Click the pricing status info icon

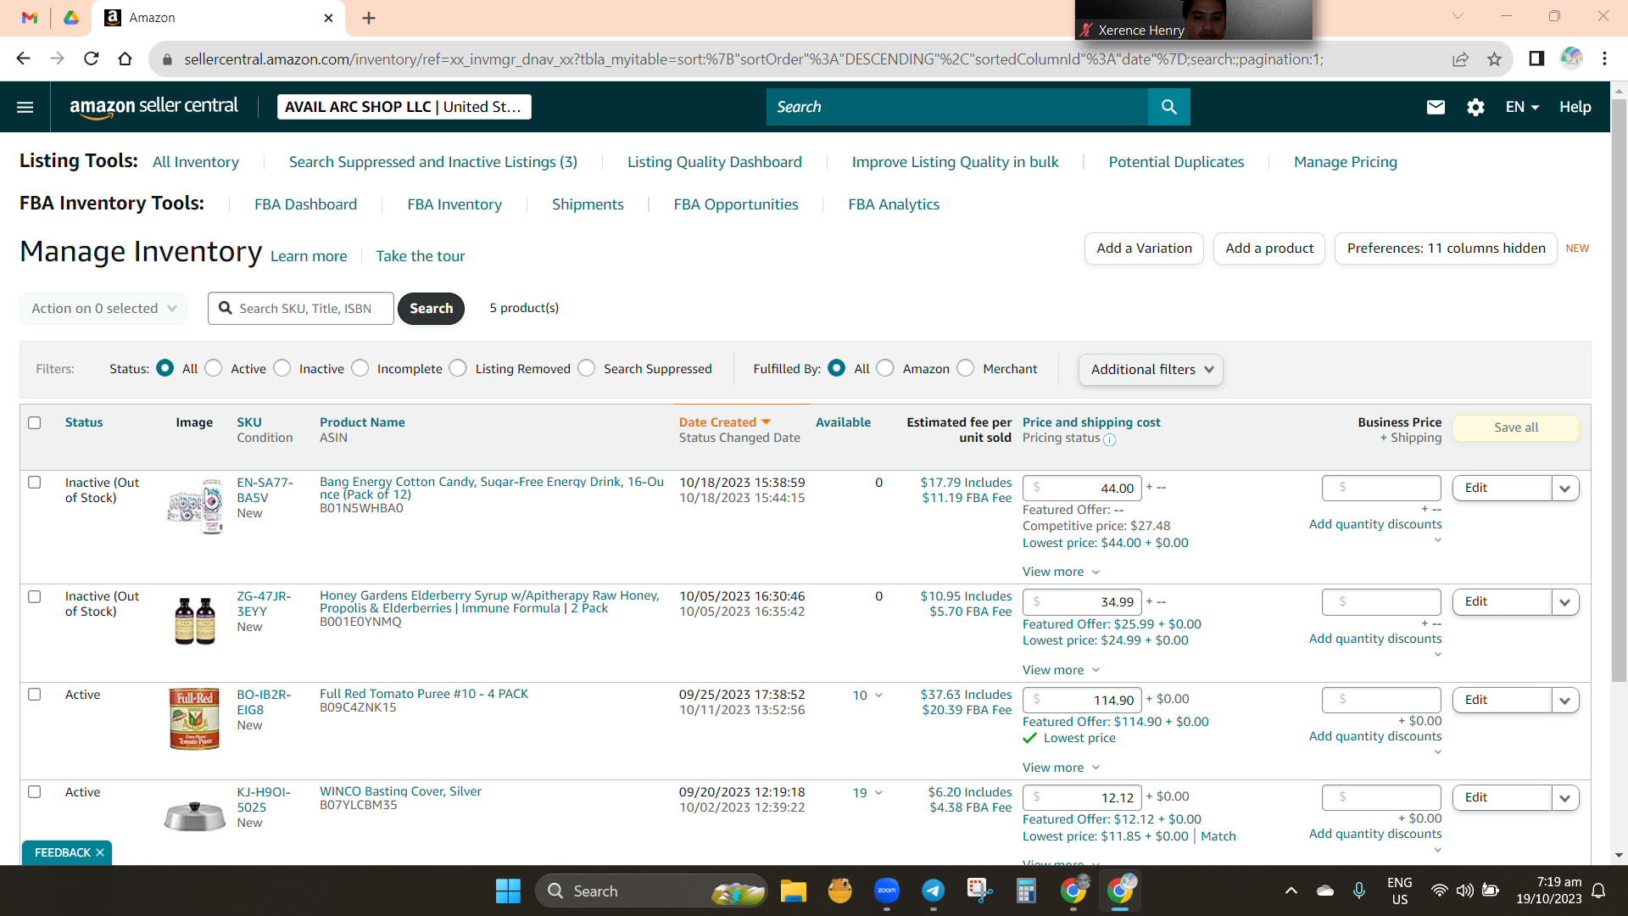1110,439
